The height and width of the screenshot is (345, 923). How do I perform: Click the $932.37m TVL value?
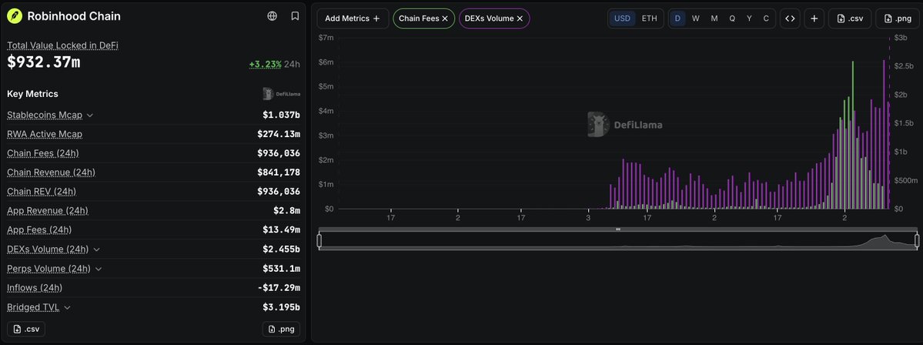click(44, 62)
